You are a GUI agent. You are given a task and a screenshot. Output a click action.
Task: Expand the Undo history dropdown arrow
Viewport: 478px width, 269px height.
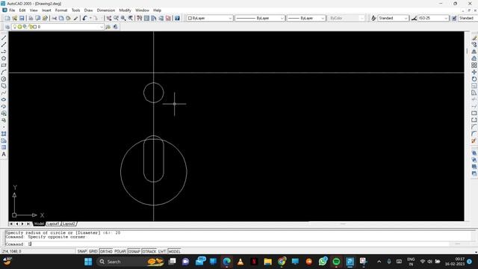click(90, 18)
